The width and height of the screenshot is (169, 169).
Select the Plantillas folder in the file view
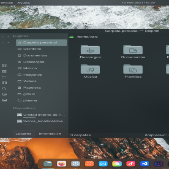(133, 71)
